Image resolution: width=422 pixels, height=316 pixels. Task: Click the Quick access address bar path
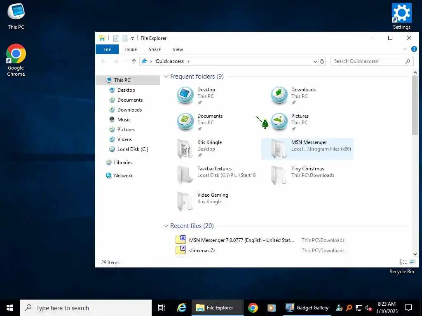coord(169,61)
